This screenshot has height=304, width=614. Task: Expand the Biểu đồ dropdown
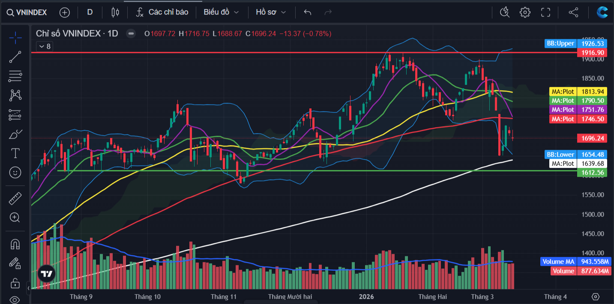(x=221, y=12)
